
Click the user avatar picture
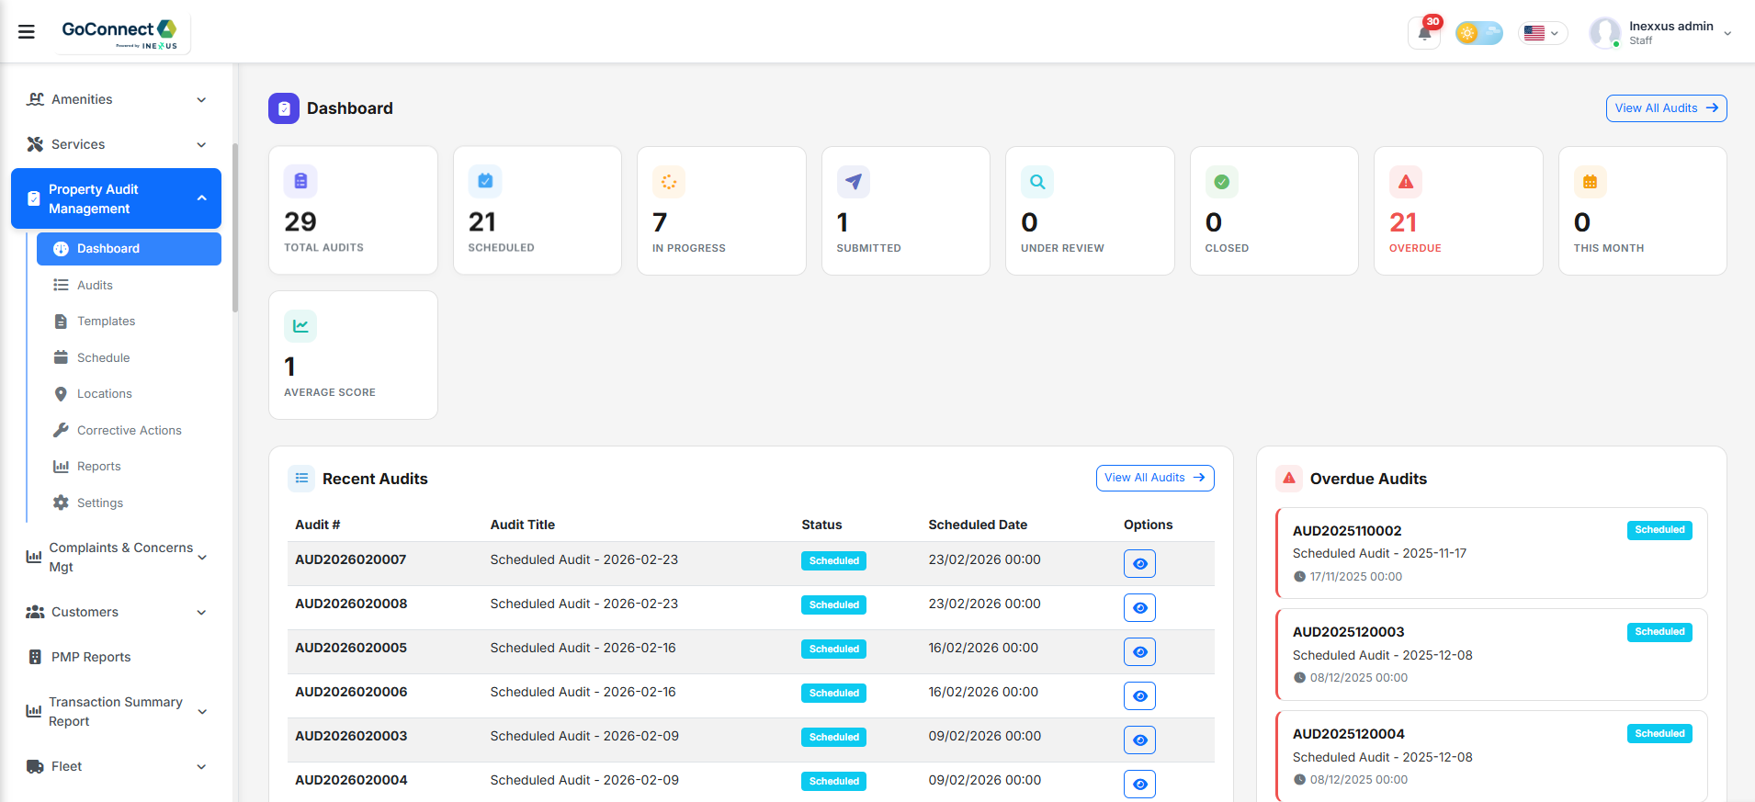coord(1604,33)
